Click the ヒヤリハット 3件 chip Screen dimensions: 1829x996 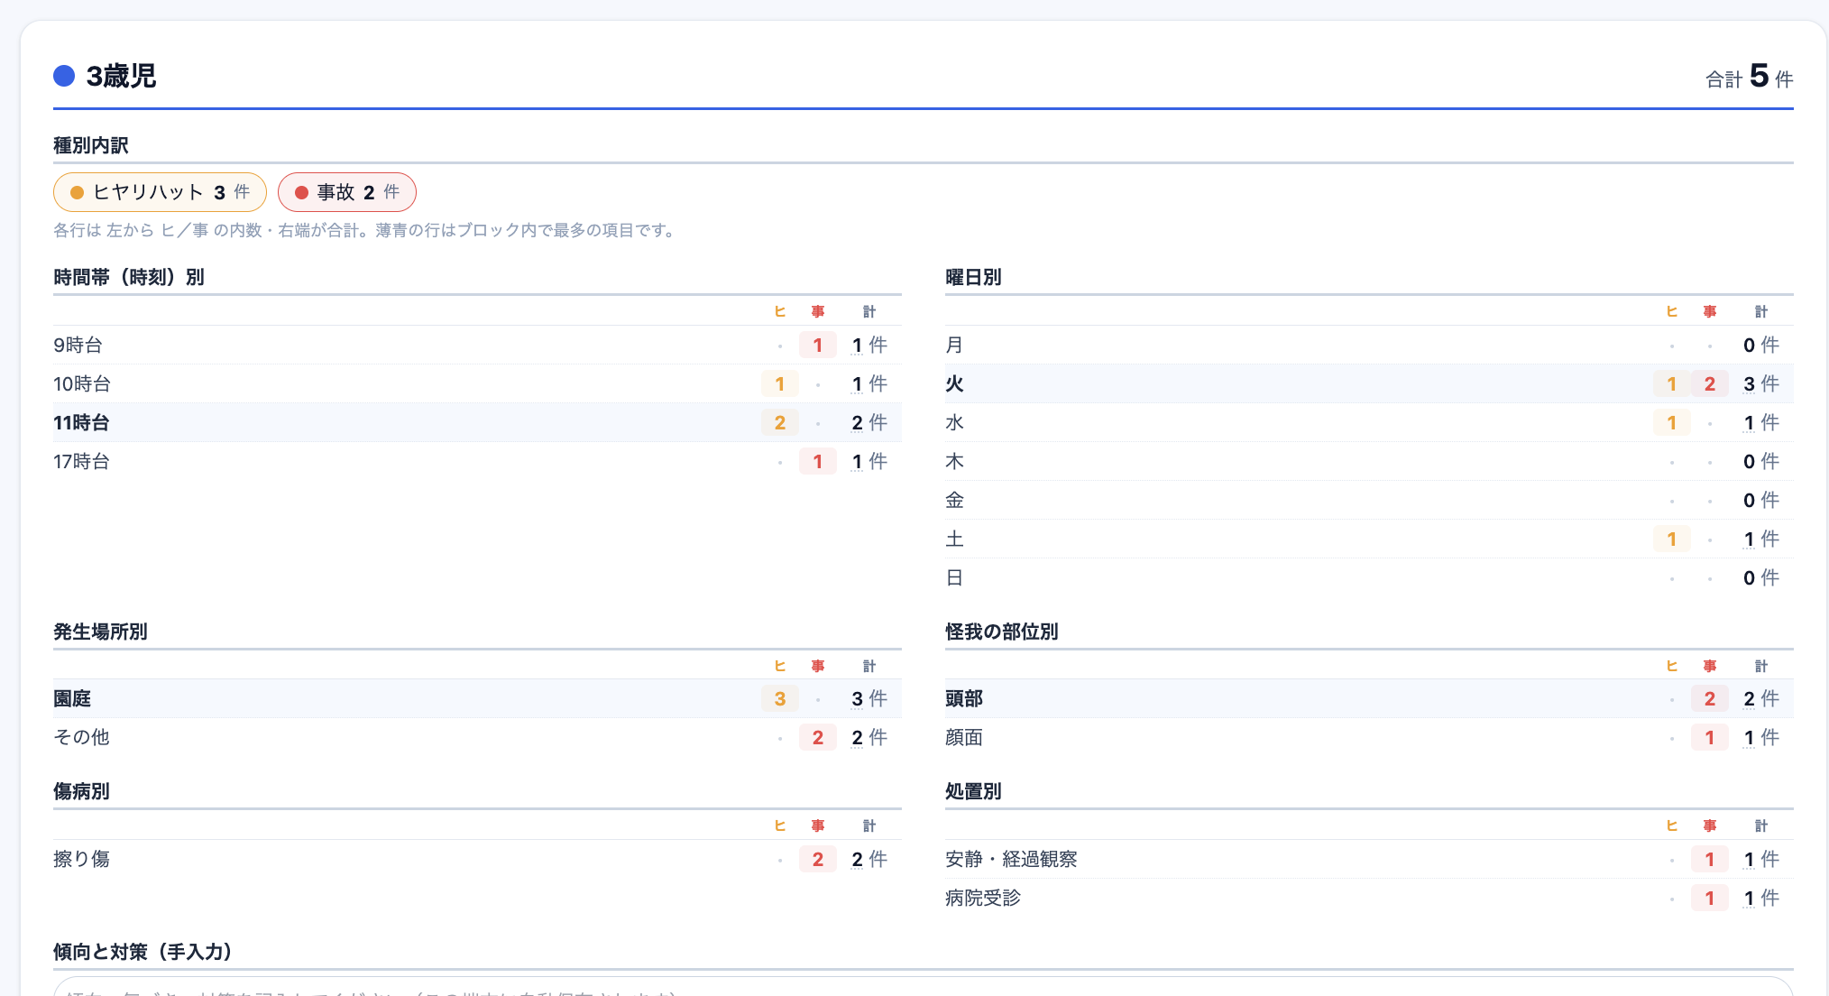(x=160, y=192)
